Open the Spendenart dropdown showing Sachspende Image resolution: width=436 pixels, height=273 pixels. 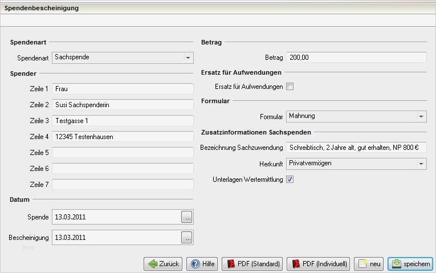[x=123, y=58]
